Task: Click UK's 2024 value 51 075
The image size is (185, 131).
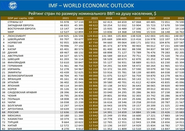Action: click(x=108, y=76)
